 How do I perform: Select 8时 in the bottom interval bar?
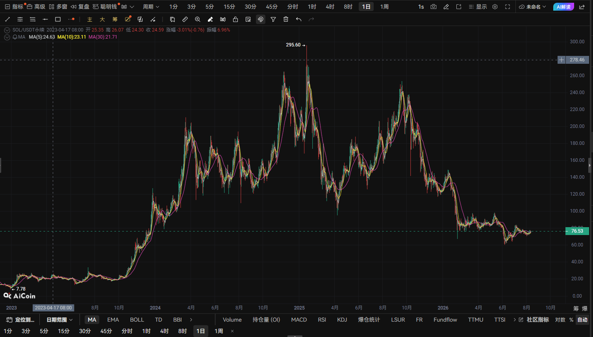click(182, 331)
